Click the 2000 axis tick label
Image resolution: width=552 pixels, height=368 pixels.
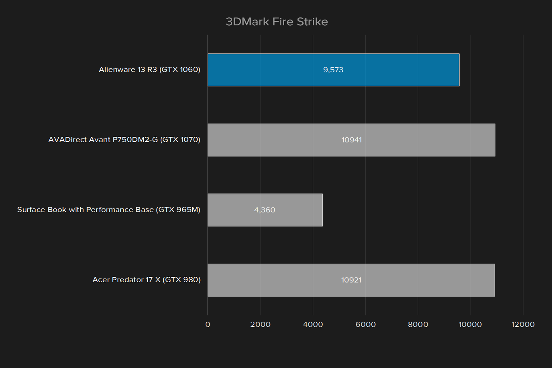coord(260,324)
